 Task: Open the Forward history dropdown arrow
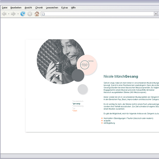pos(18,14)
